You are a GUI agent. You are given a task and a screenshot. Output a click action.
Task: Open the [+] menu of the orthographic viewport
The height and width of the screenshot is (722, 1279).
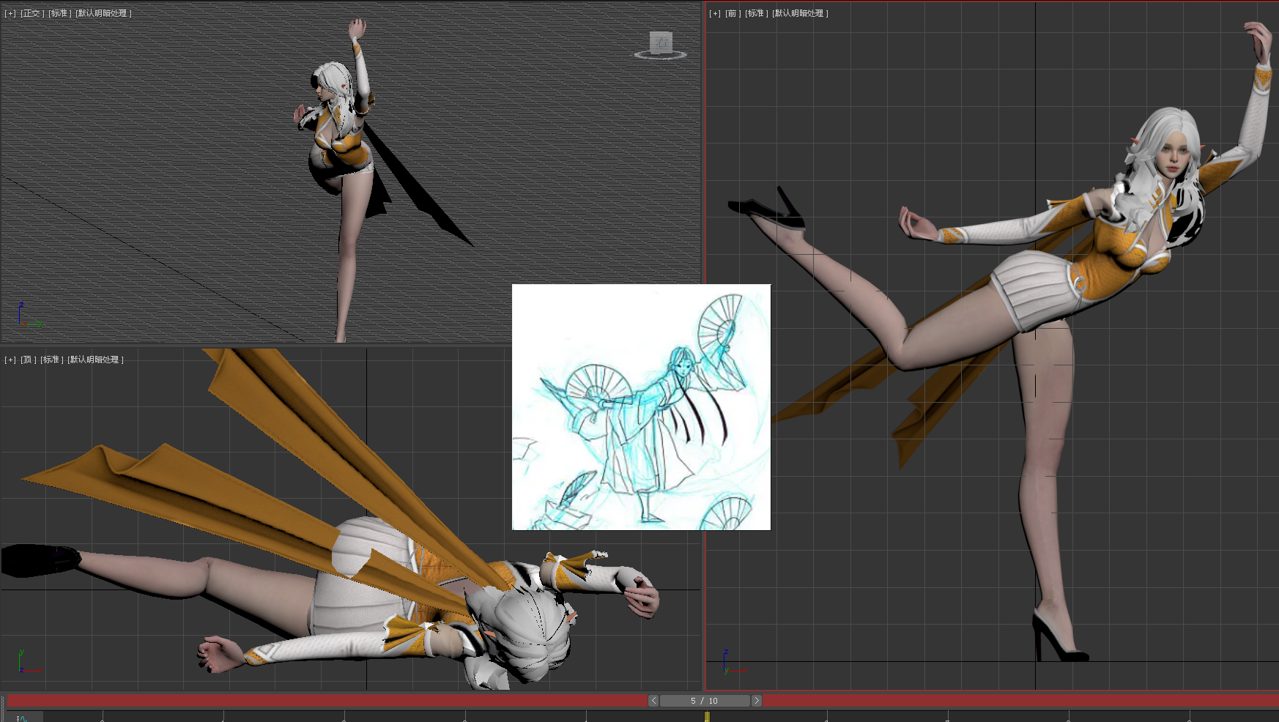[10, 13]
